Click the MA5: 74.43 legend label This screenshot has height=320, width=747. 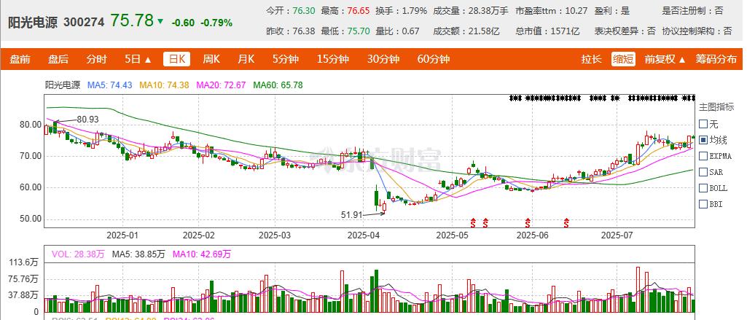point(109,85)
